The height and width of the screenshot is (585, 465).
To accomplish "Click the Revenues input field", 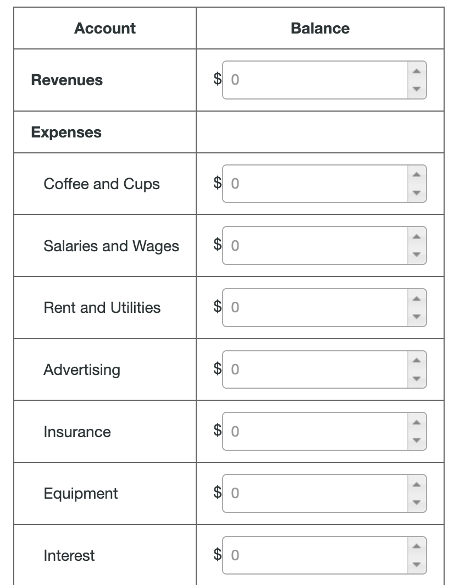I will click(x=313, y=80).
